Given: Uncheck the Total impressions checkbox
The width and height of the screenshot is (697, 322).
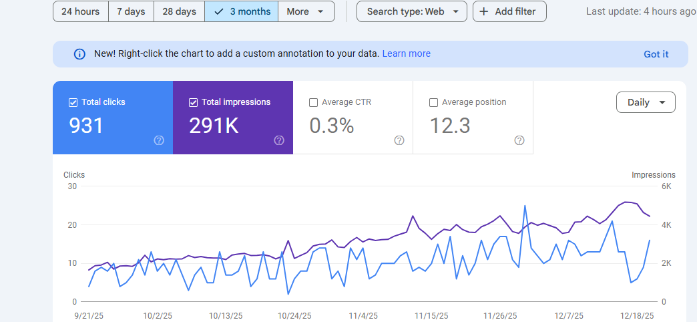Looking at the screenshot, I should click(194, 102).
